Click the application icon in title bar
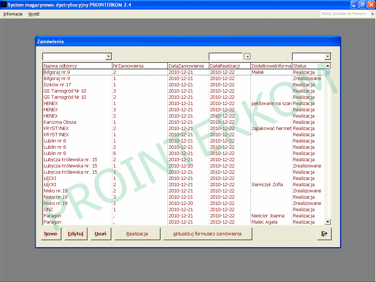This screenshot has height=282, width=376. coord(4,5)
